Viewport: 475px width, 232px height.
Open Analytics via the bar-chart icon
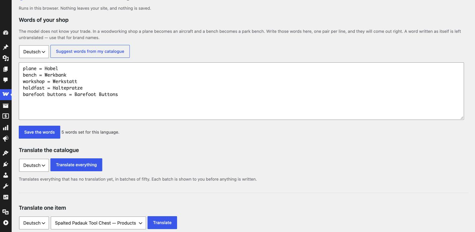point(5,128)
